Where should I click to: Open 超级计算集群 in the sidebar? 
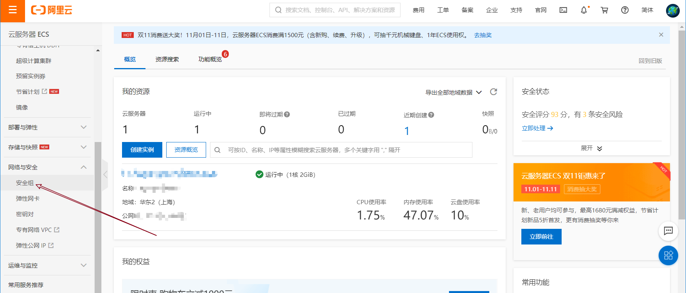34,61
